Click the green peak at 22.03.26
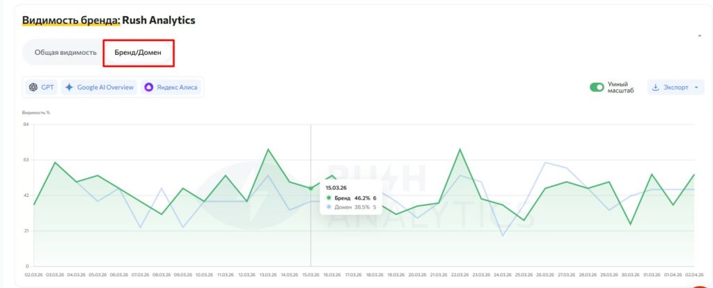Viewport: 713px width, 288px height. tap(460, 150)
